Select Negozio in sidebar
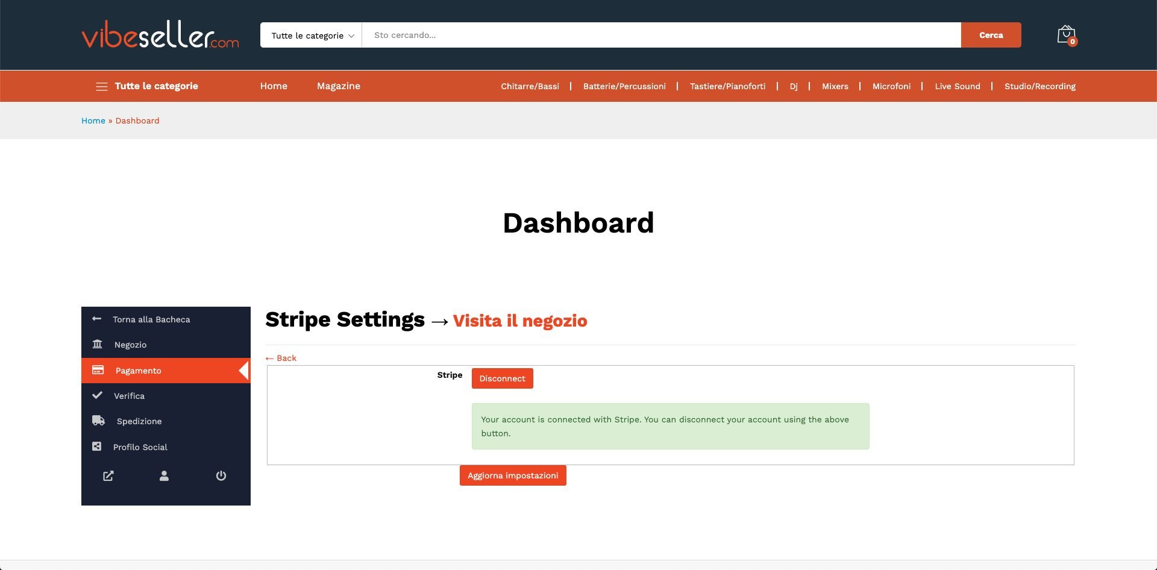The image size is (1157, 570). (166, 345)
